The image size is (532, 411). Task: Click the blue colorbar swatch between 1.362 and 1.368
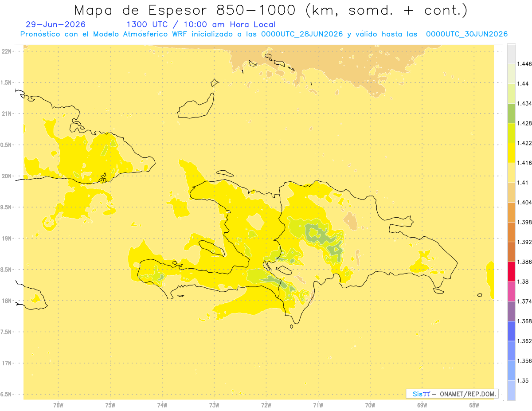click(x=511, y=331)
